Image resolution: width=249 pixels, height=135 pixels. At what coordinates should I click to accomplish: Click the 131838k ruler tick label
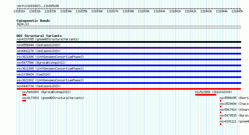click(128, 11)
